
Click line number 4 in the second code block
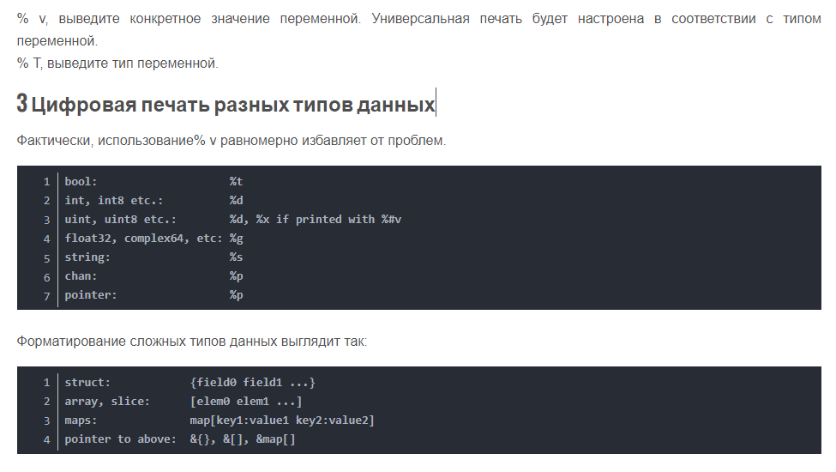(x=47, y=439)
